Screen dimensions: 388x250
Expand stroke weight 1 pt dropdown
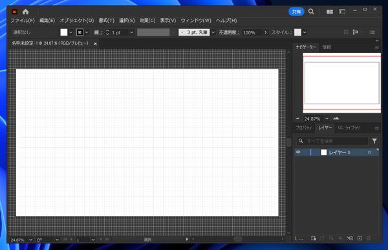[132, 32]
